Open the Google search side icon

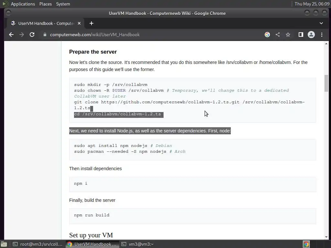click(267, 35)
